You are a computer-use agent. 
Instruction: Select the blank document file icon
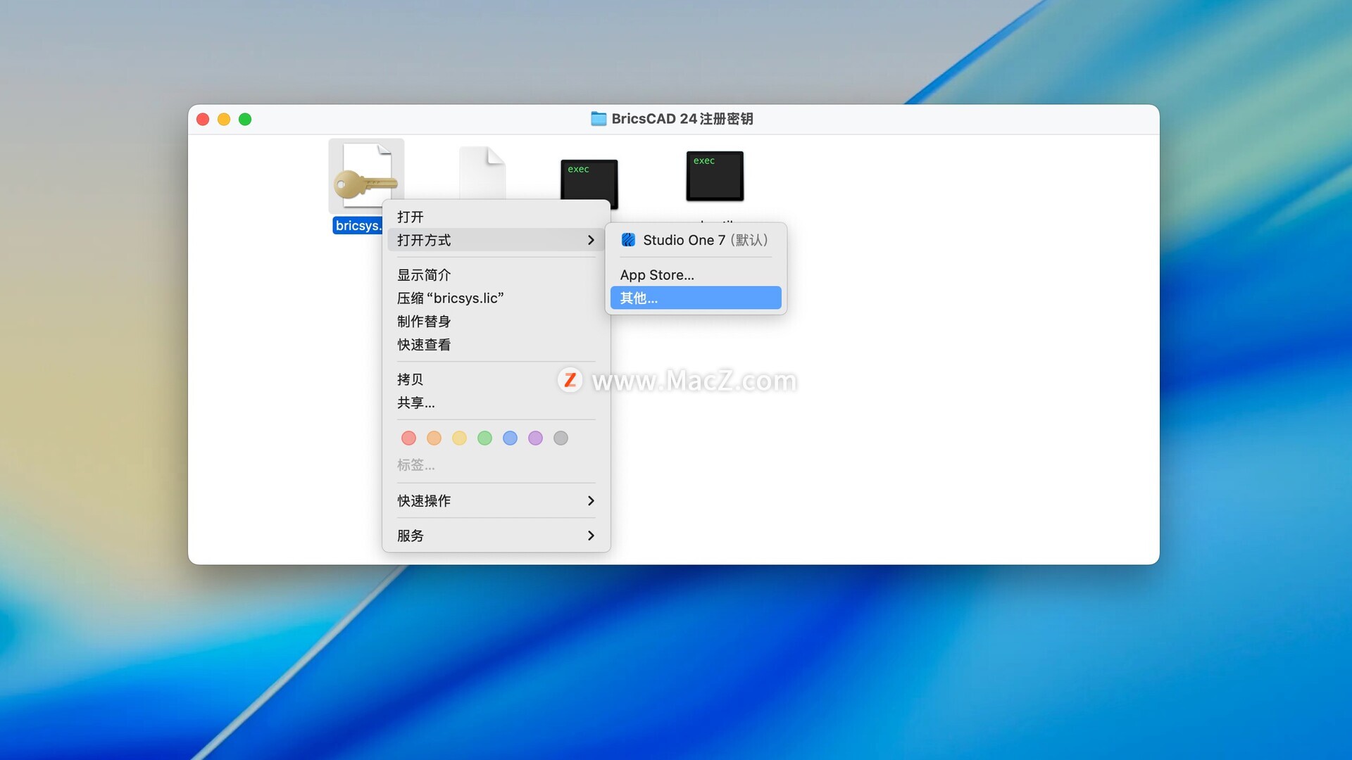[482, 172]
